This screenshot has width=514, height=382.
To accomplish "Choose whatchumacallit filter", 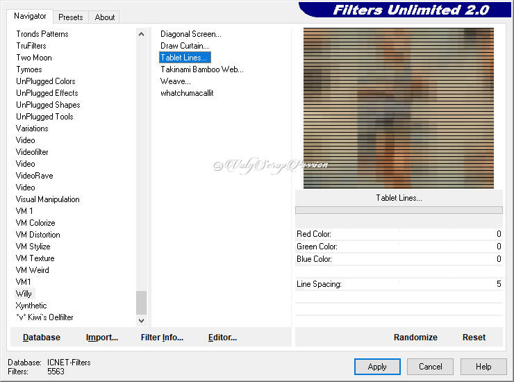I will tap(187, 93).
